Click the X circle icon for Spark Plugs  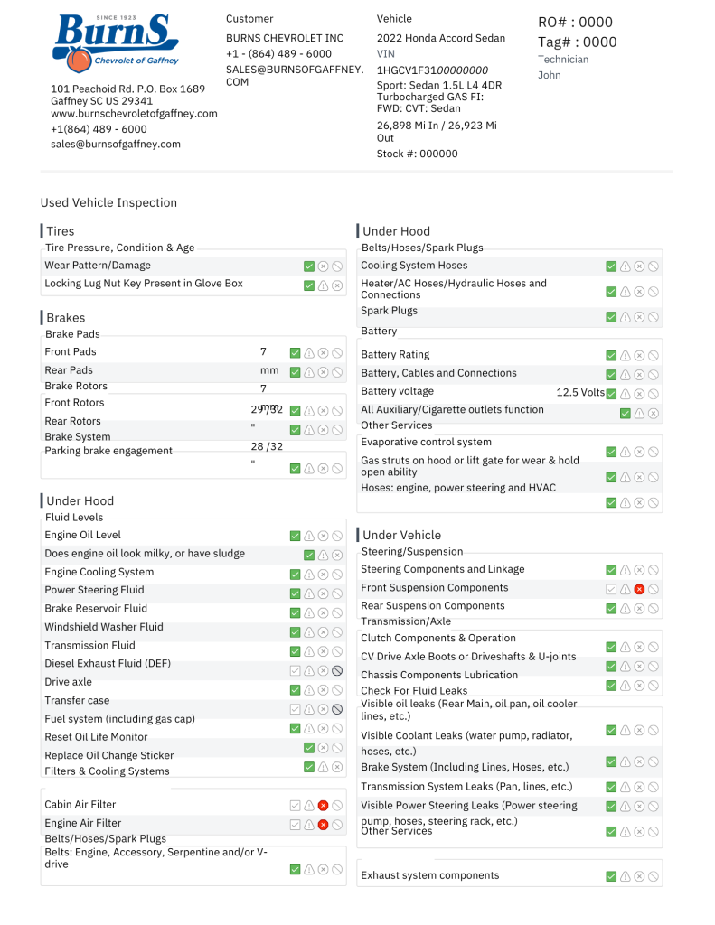coord(639,317)
